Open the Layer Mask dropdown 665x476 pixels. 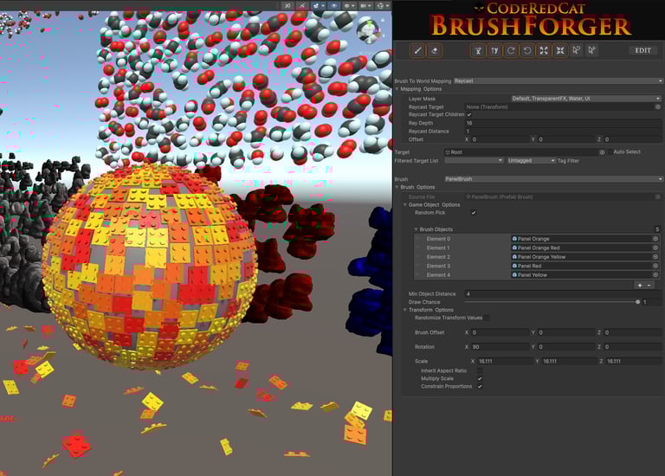point(585,99)
